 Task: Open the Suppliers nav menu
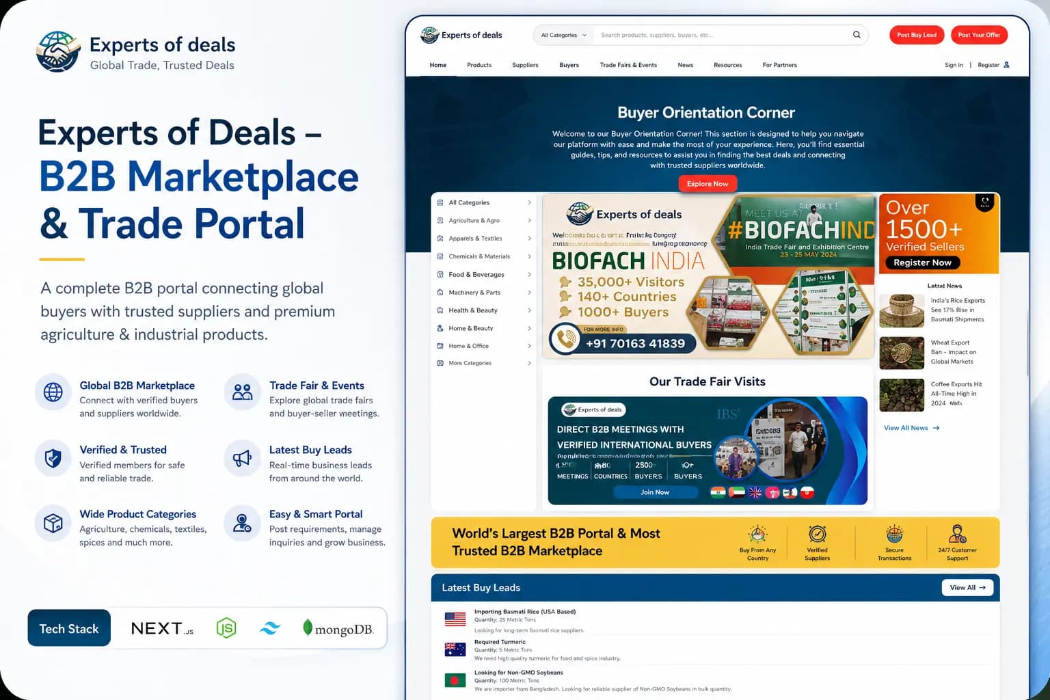tap(525, 65)
